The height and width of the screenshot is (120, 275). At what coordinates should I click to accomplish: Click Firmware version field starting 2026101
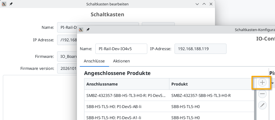[67, 68]
